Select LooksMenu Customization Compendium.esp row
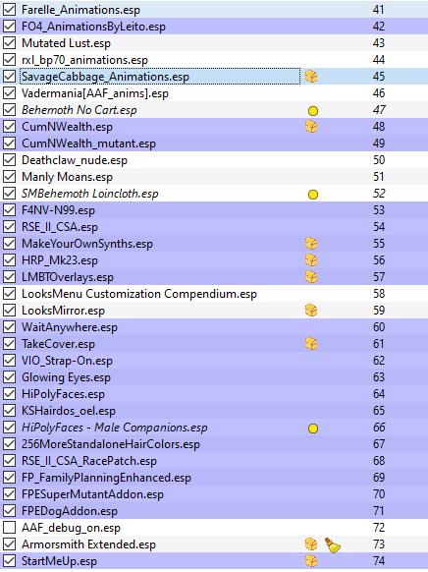The width and height of the screenshot is (428, 572). point(214,294)
